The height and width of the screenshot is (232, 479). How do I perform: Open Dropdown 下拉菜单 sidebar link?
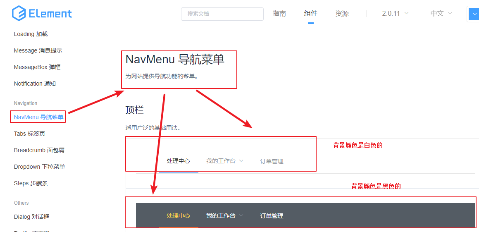click(39, 167)
